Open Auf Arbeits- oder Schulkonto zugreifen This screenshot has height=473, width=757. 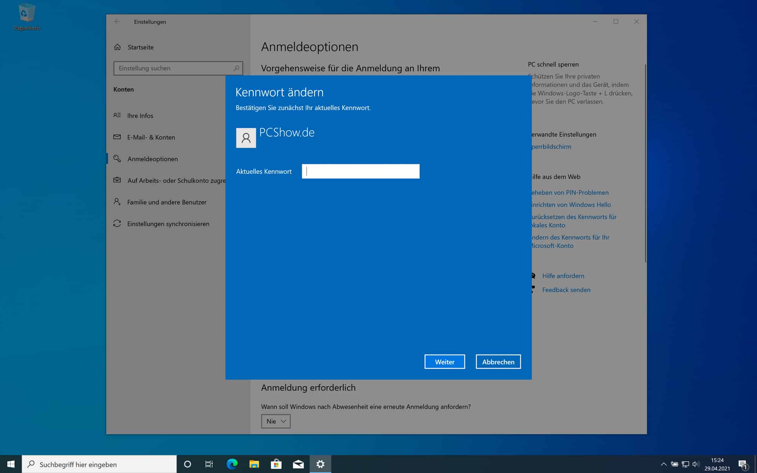(170, 180)
